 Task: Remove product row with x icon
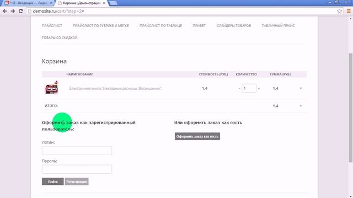point(301,88)
